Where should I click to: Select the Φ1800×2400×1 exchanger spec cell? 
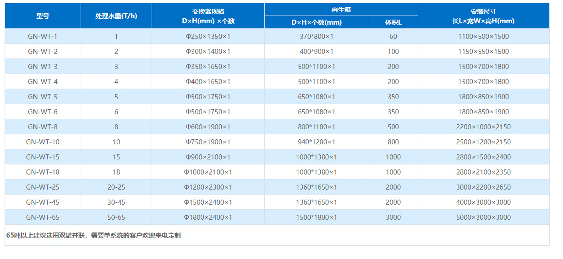click(x=208, y=217)
